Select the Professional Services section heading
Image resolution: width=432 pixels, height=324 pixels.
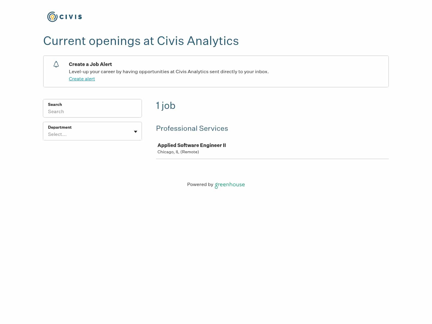coord(192,128)
